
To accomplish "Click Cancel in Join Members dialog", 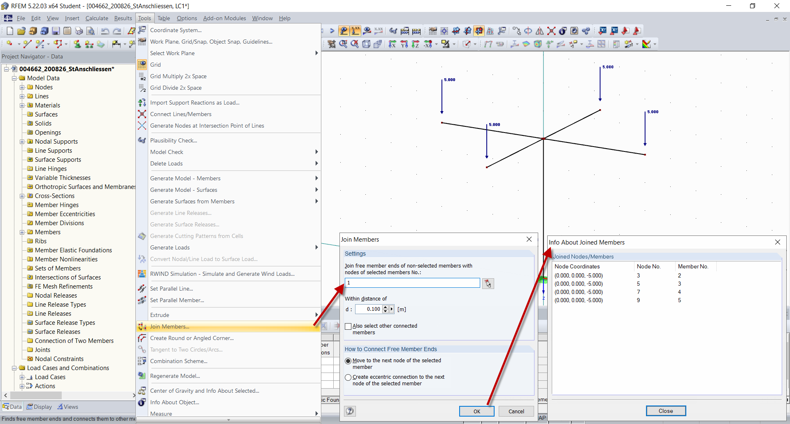I will (516, 411).
